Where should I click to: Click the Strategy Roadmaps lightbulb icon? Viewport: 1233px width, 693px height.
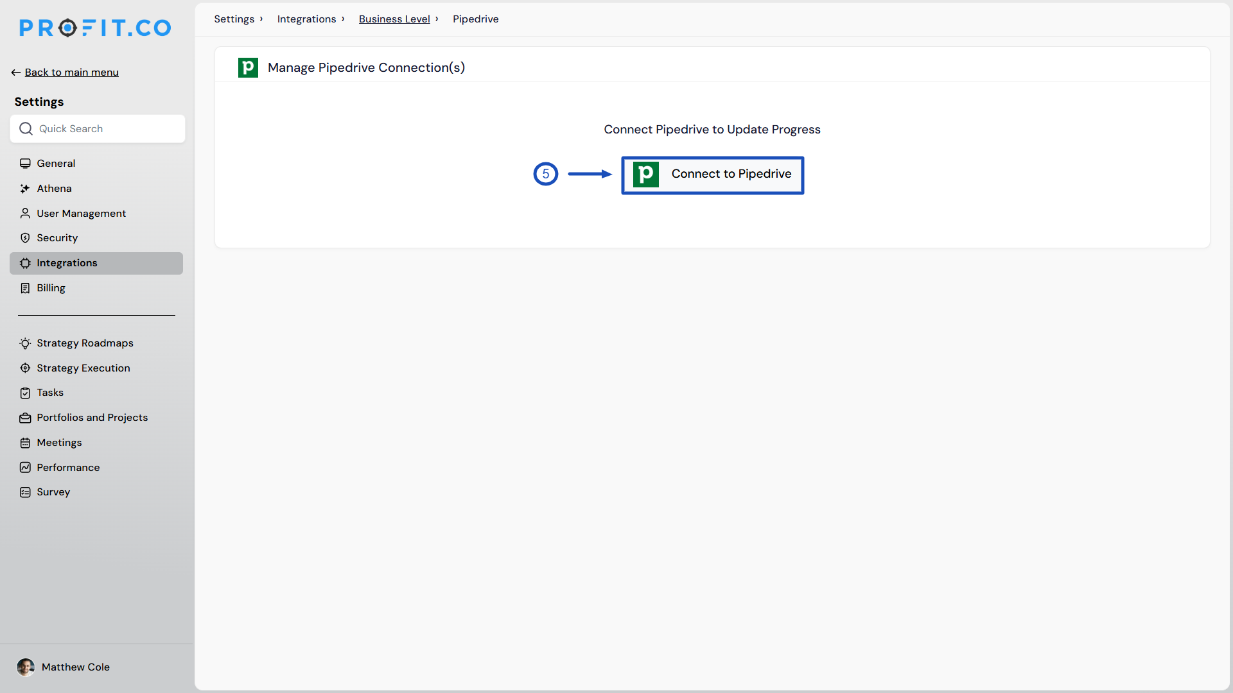click(25, 343)
